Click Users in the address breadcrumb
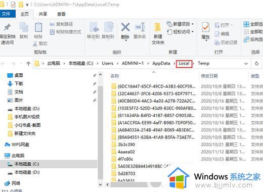Image resolution: width=263 pixels, height=192 pixels. [x=107, y=63]
